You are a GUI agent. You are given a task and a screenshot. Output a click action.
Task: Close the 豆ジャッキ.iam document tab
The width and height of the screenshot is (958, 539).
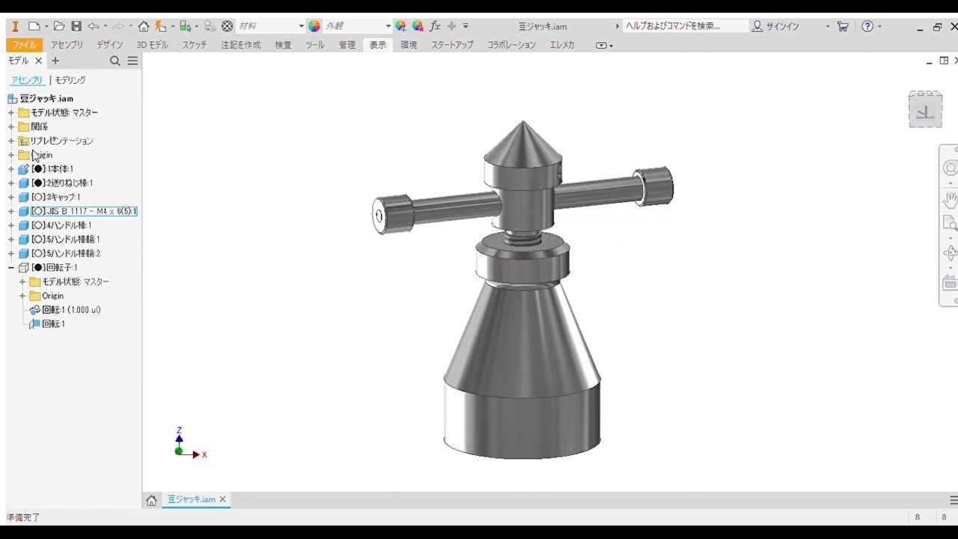point(222,499)
